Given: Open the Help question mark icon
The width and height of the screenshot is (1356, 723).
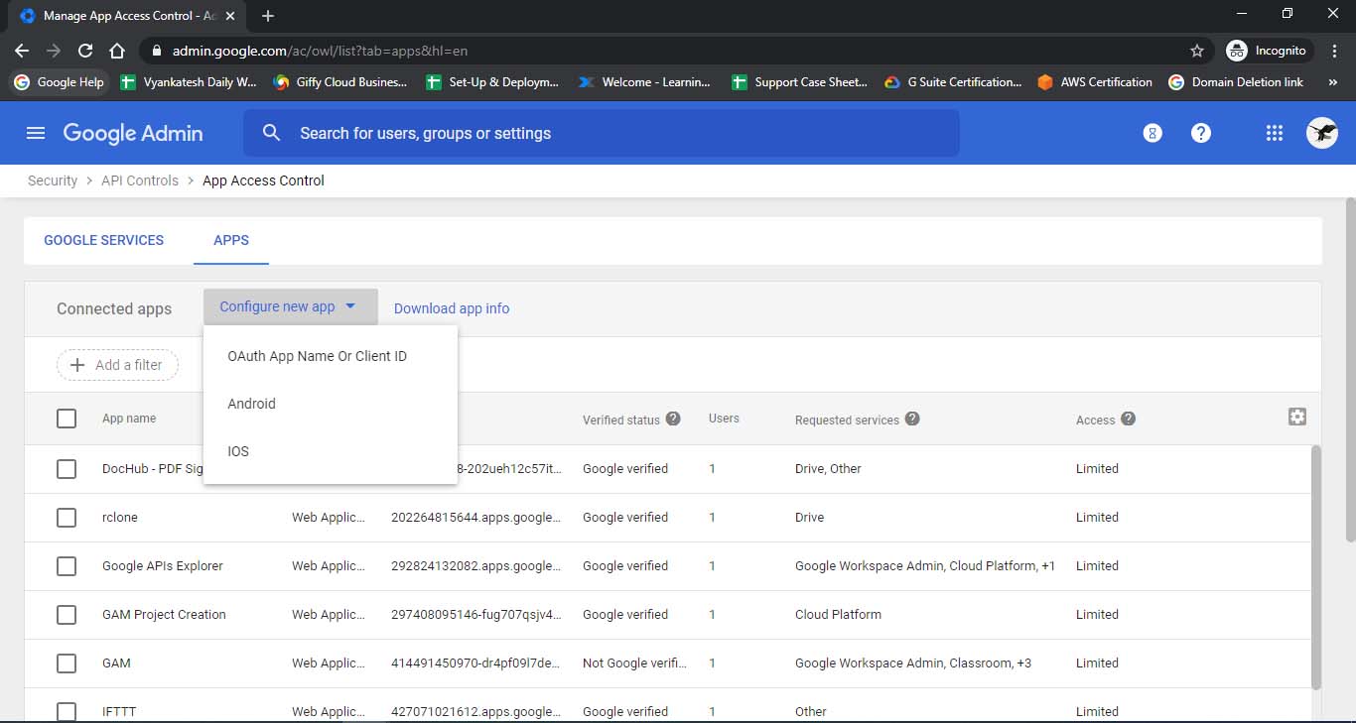Looking at the screenshot, I should [1201, 133].
